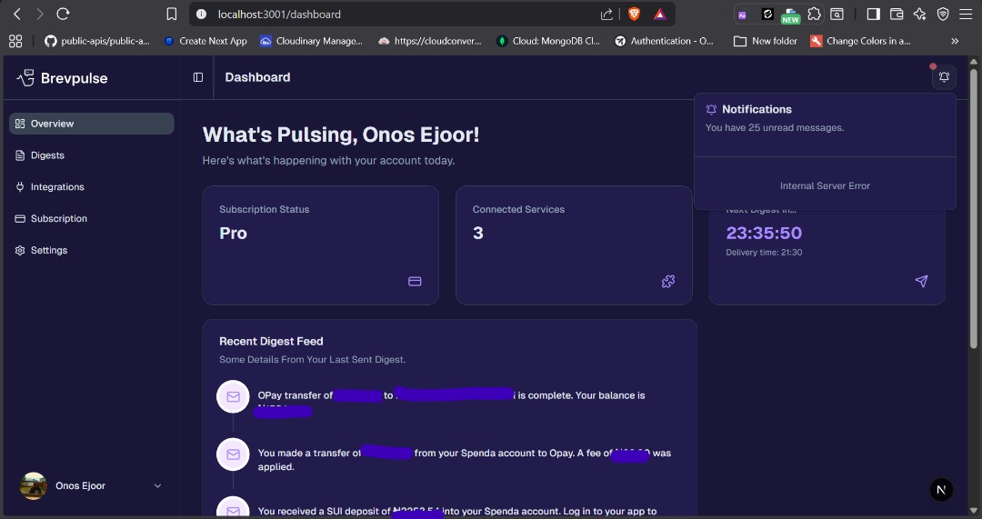This screenshot has width=982, height=519.
Task: Go forward in browser
Action: point(39,14)
